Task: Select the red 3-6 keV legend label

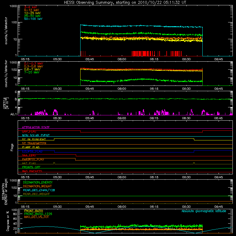Action: (x=31, y=7)
